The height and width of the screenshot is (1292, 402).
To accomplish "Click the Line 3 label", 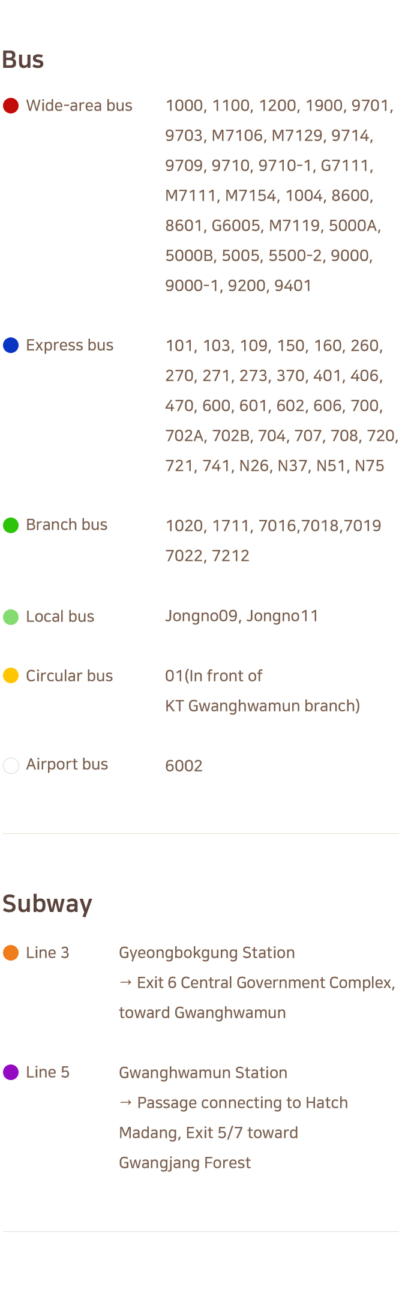I will point(47,953).
